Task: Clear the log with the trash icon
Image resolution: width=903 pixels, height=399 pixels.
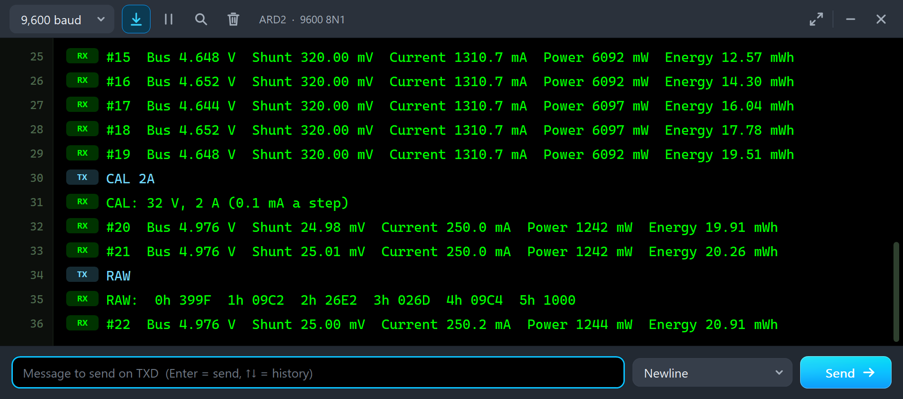Action: pyautogui.click(x=233, y=19)
